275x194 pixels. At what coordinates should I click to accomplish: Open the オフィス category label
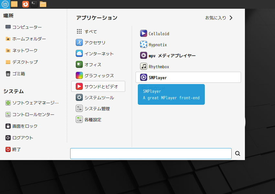pyautogui.click(x=93, y=65)
